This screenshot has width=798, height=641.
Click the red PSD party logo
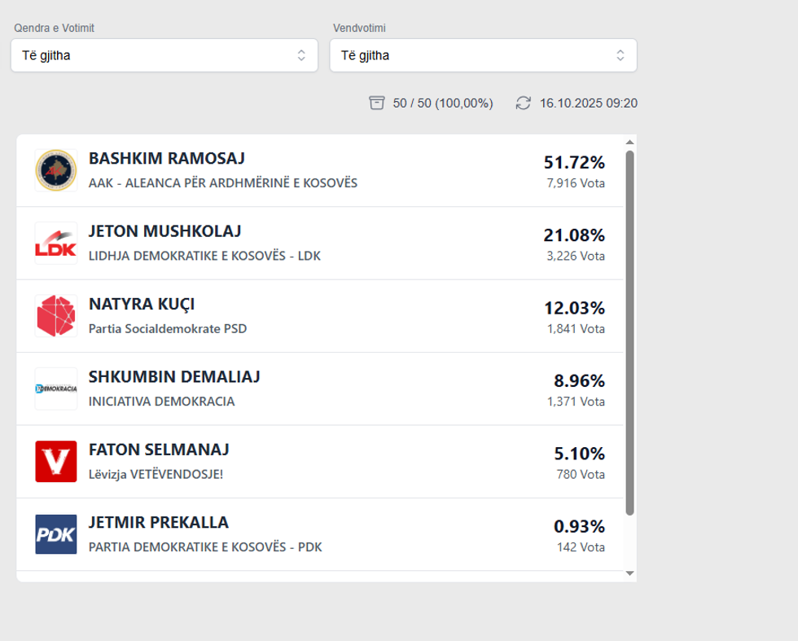[x=56, y=316]
